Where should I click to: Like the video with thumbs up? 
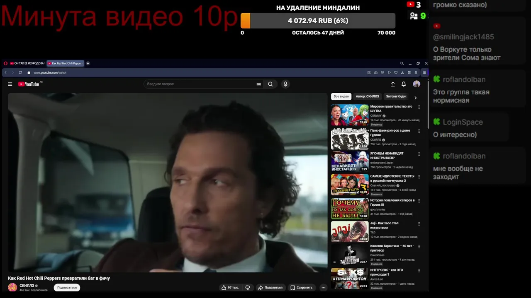230,288
